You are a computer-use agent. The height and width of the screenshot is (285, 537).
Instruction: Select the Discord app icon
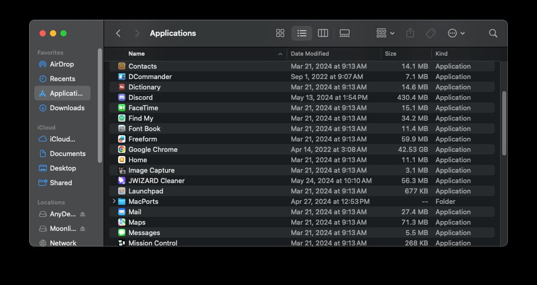coord(122,97)
